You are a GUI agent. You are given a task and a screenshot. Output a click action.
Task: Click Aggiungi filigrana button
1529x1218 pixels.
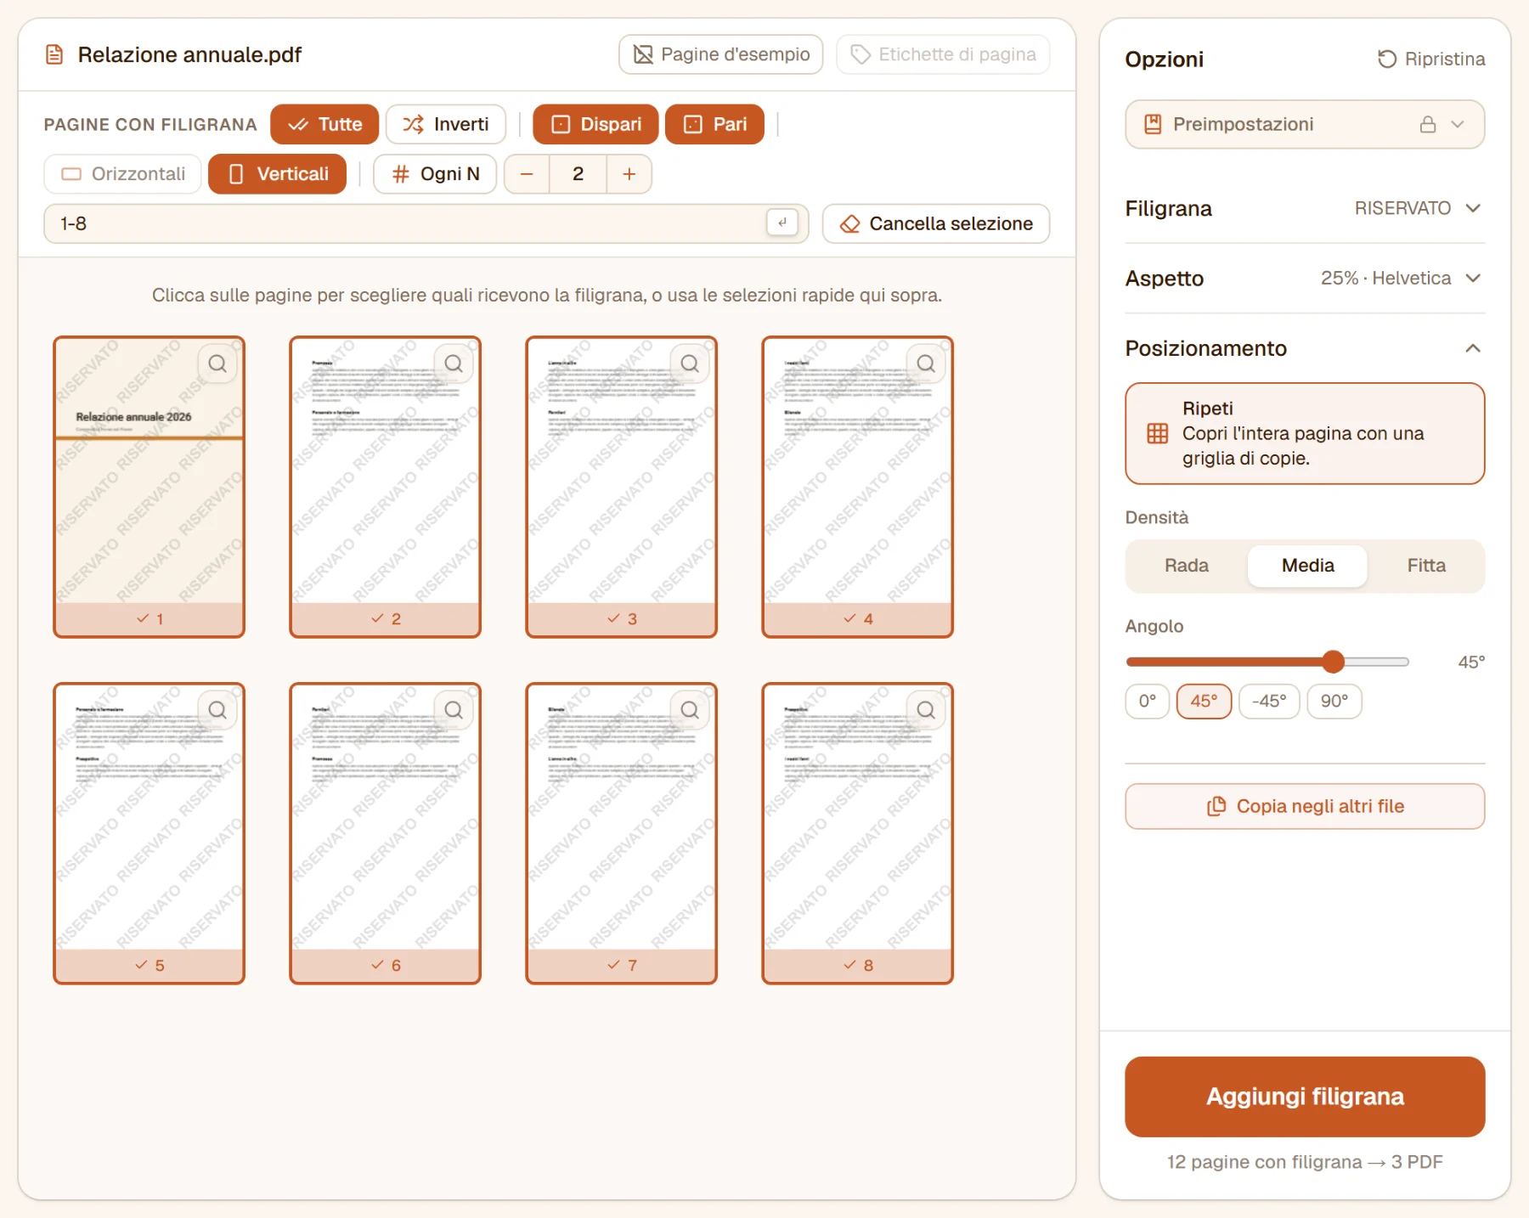[x=1305, y=1097]
